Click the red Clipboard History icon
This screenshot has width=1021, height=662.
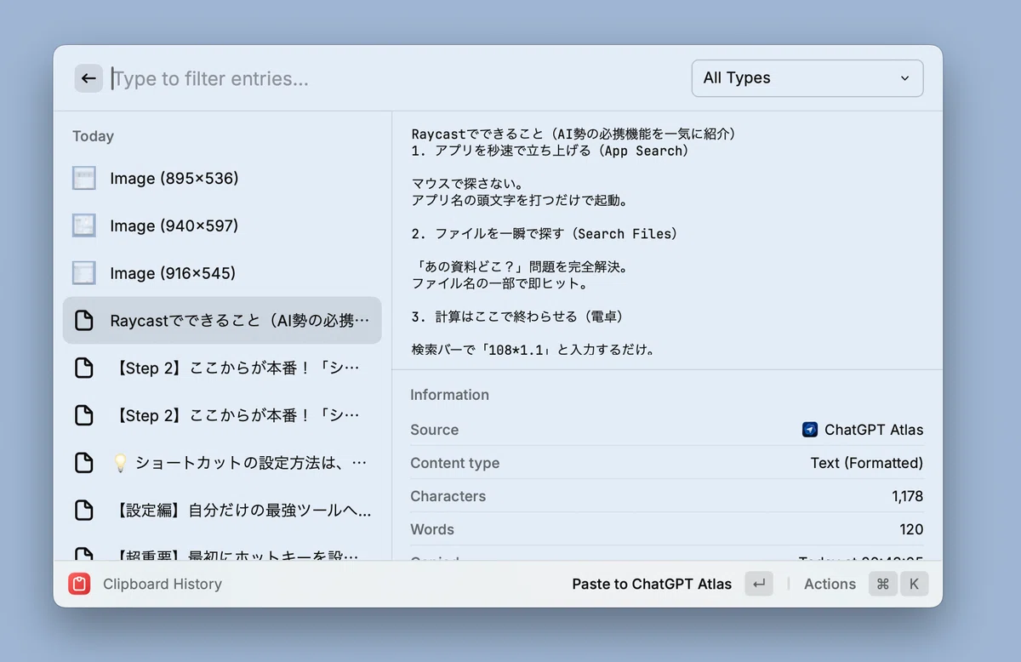(x=80, y=584)
